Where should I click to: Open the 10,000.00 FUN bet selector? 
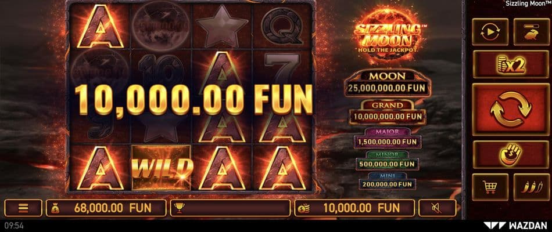pos(354,208)
